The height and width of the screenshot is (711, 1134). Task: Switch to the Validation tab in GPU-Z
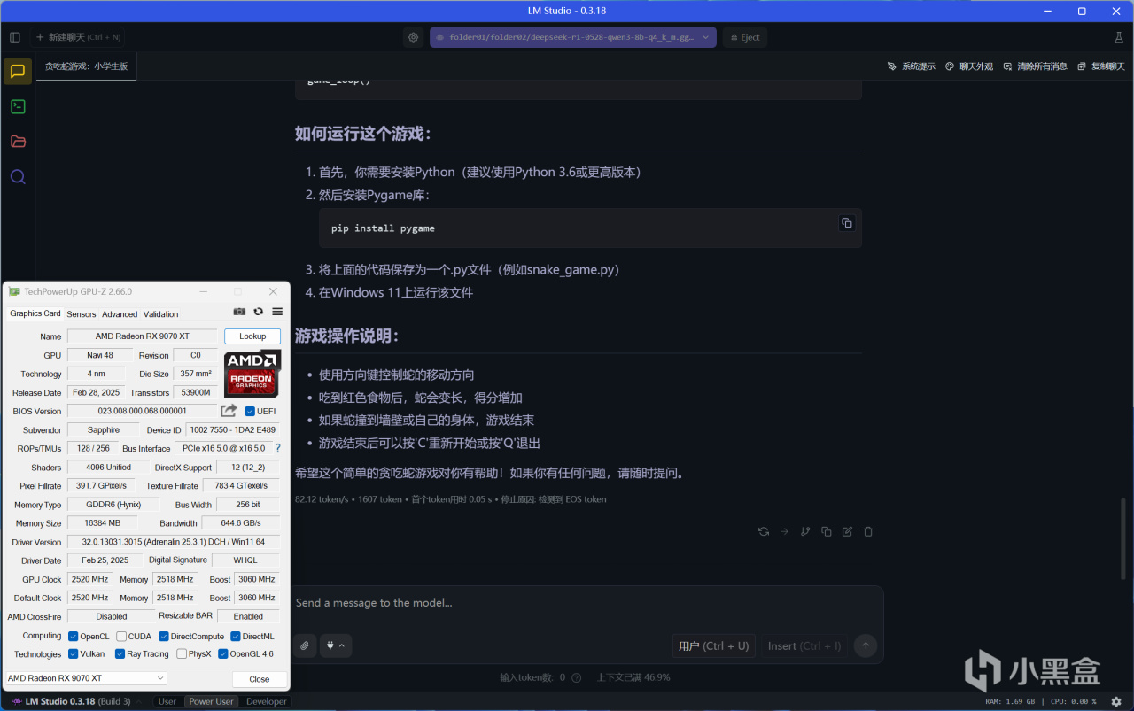[x=160, y=314]
